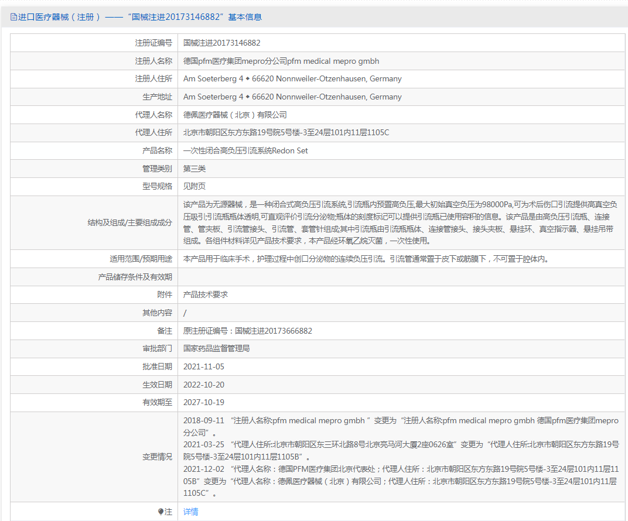Click 产品技术要求 in the 附件 row
The image size is (628, 521).
point(206,294)
